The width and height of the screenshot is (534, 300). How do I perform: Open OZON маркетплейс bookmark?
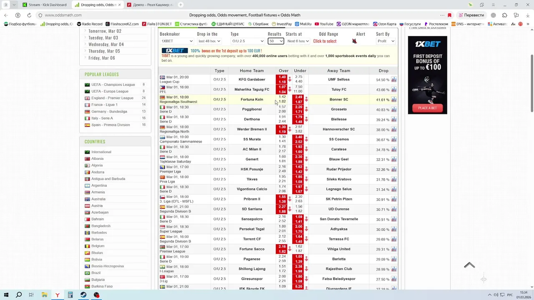(x=353, y=24)
